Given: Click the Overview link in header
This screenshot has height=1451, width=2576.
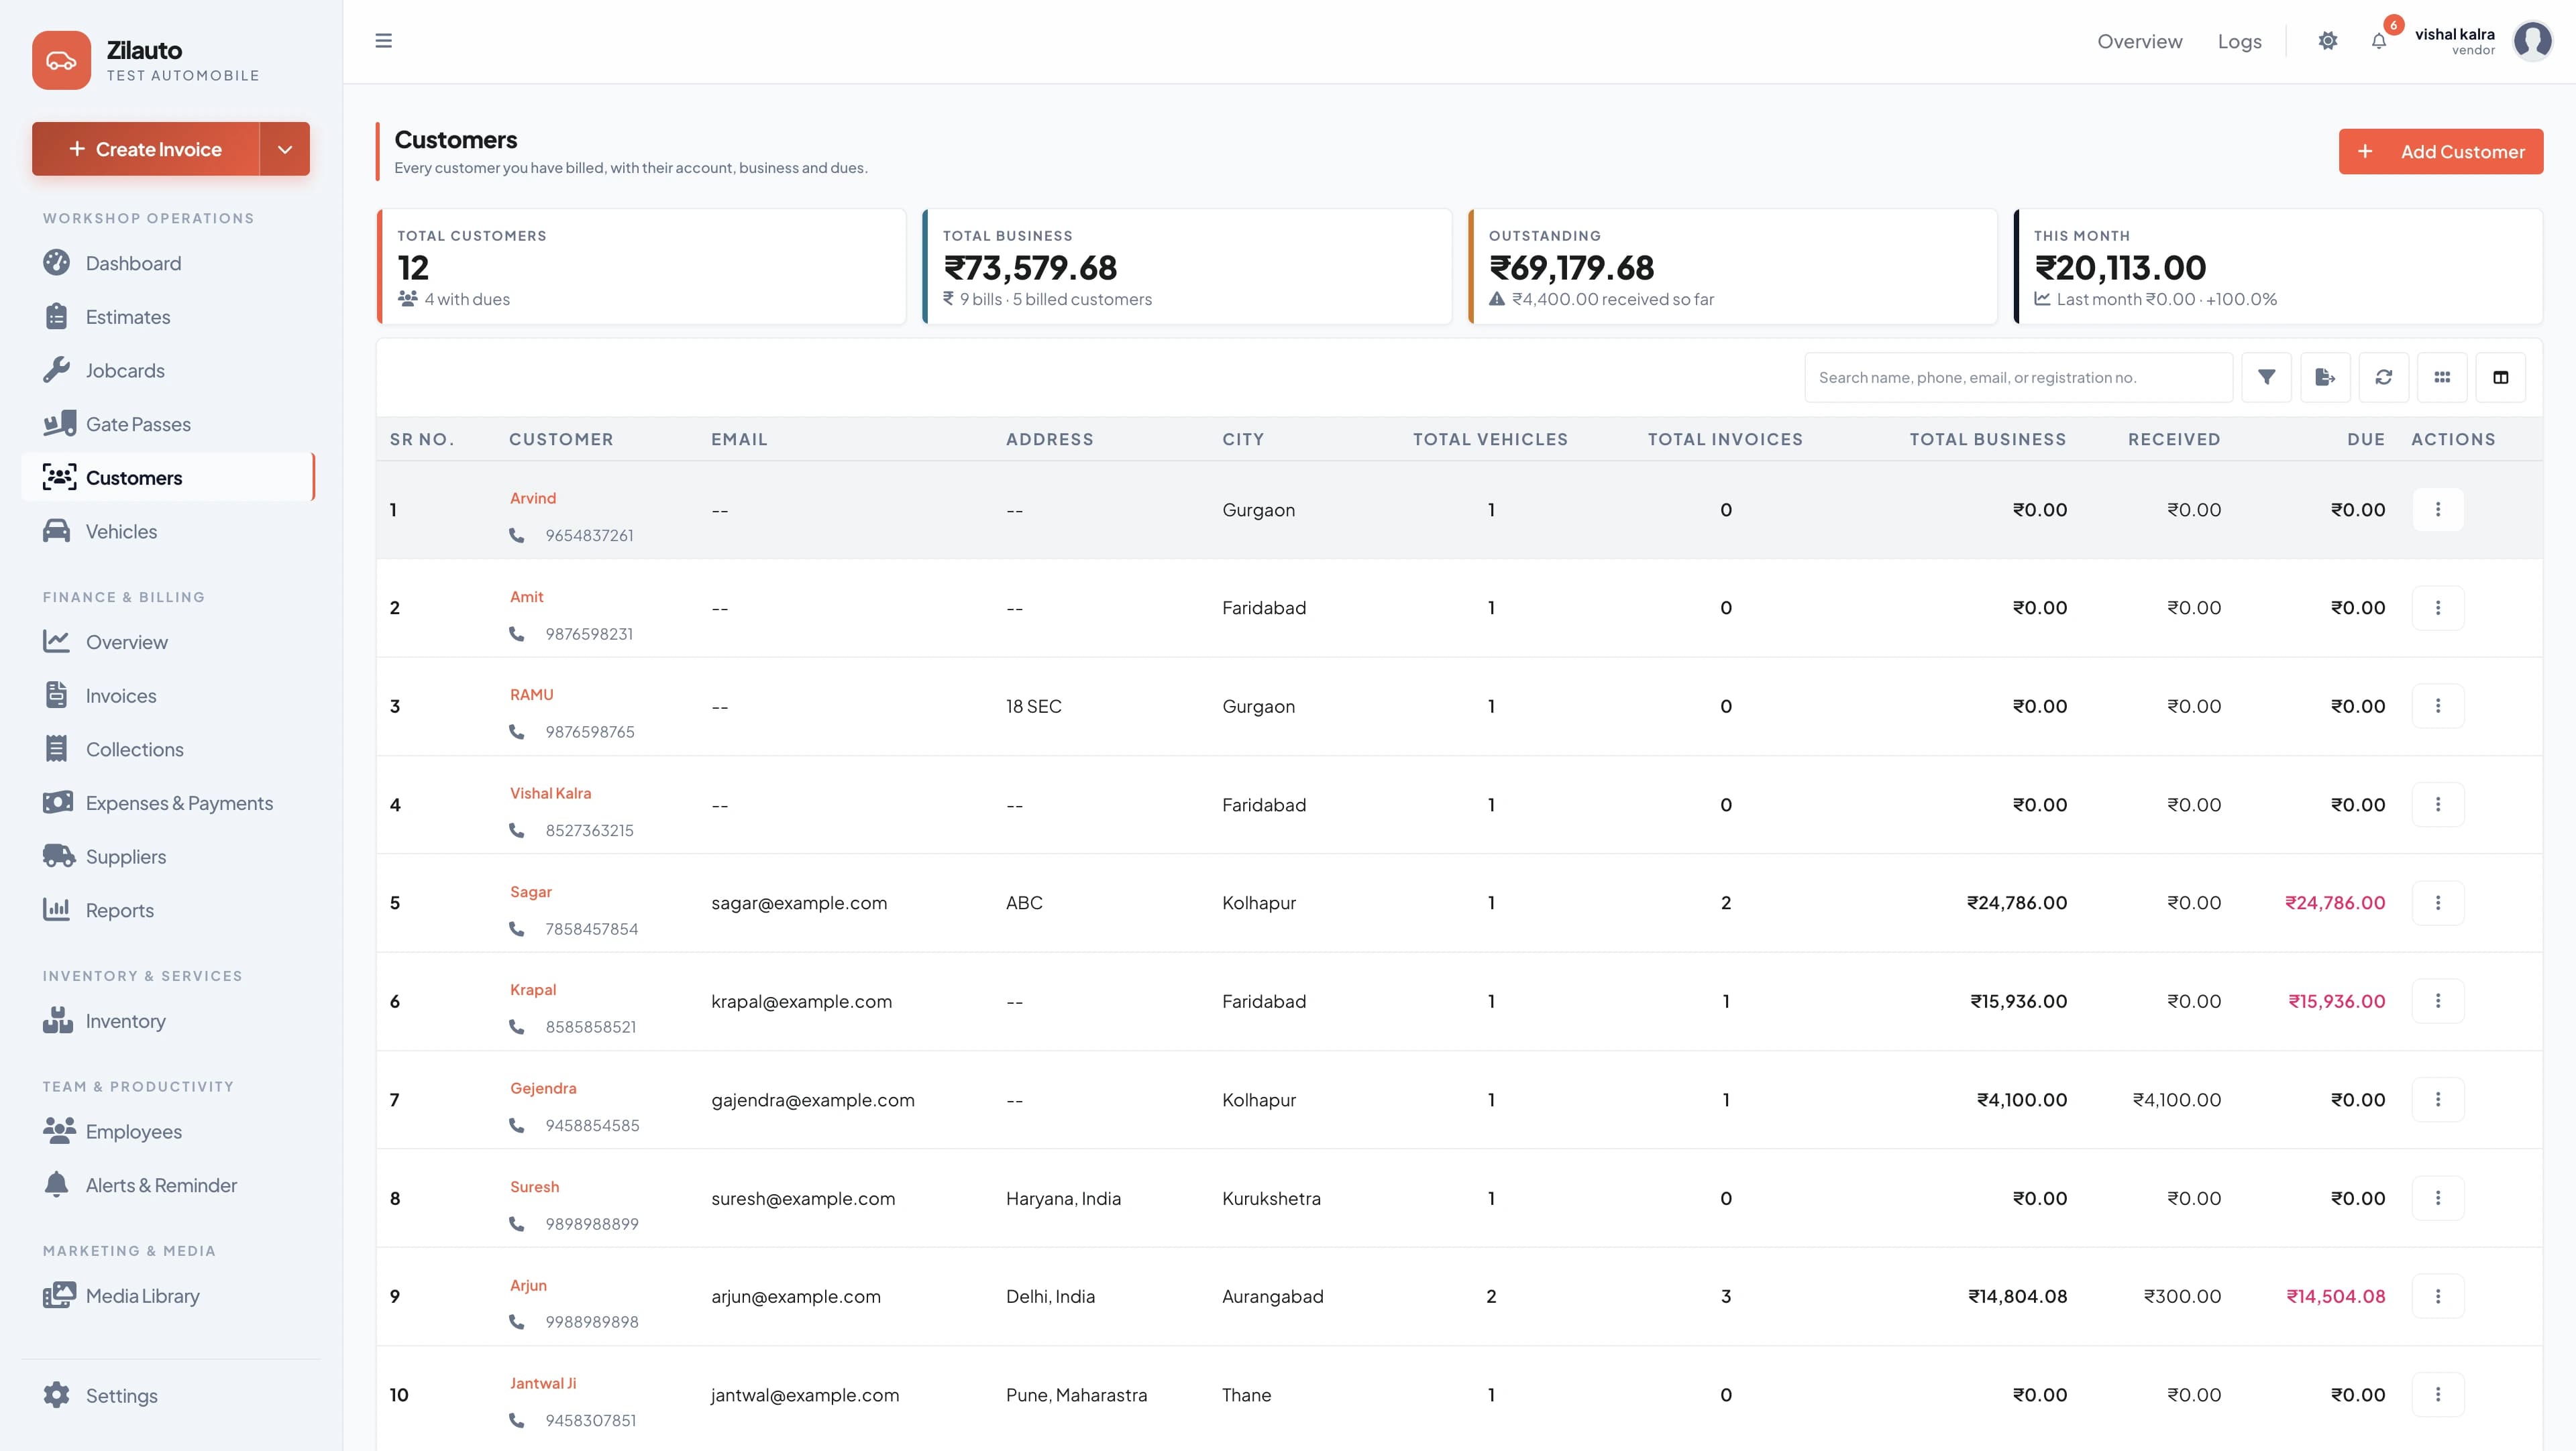Looking at the screenshot, I should click(2139, 41).
